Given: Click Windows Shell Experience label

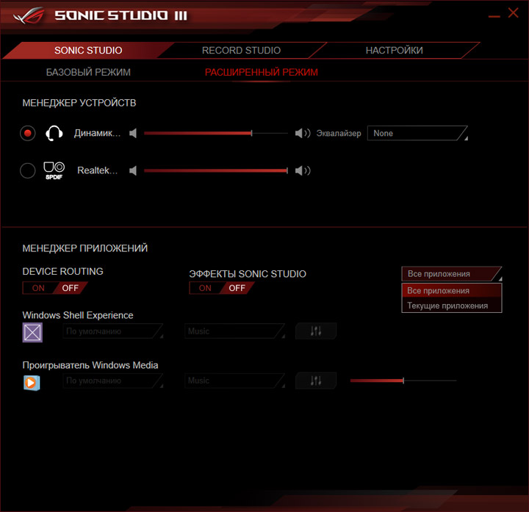Looking at the screenshot, I should point(78,315).
